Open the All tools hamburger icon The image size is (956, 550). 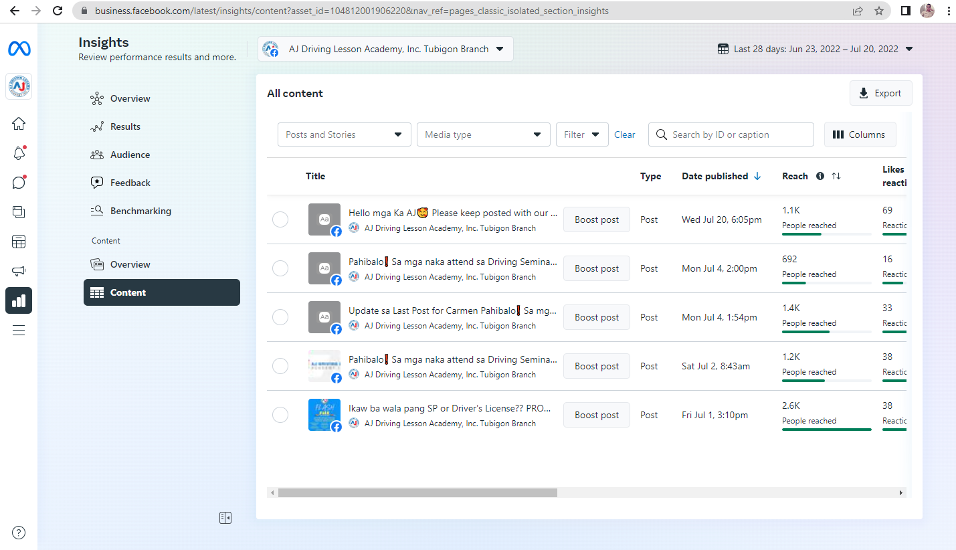(x=19, y=330)
